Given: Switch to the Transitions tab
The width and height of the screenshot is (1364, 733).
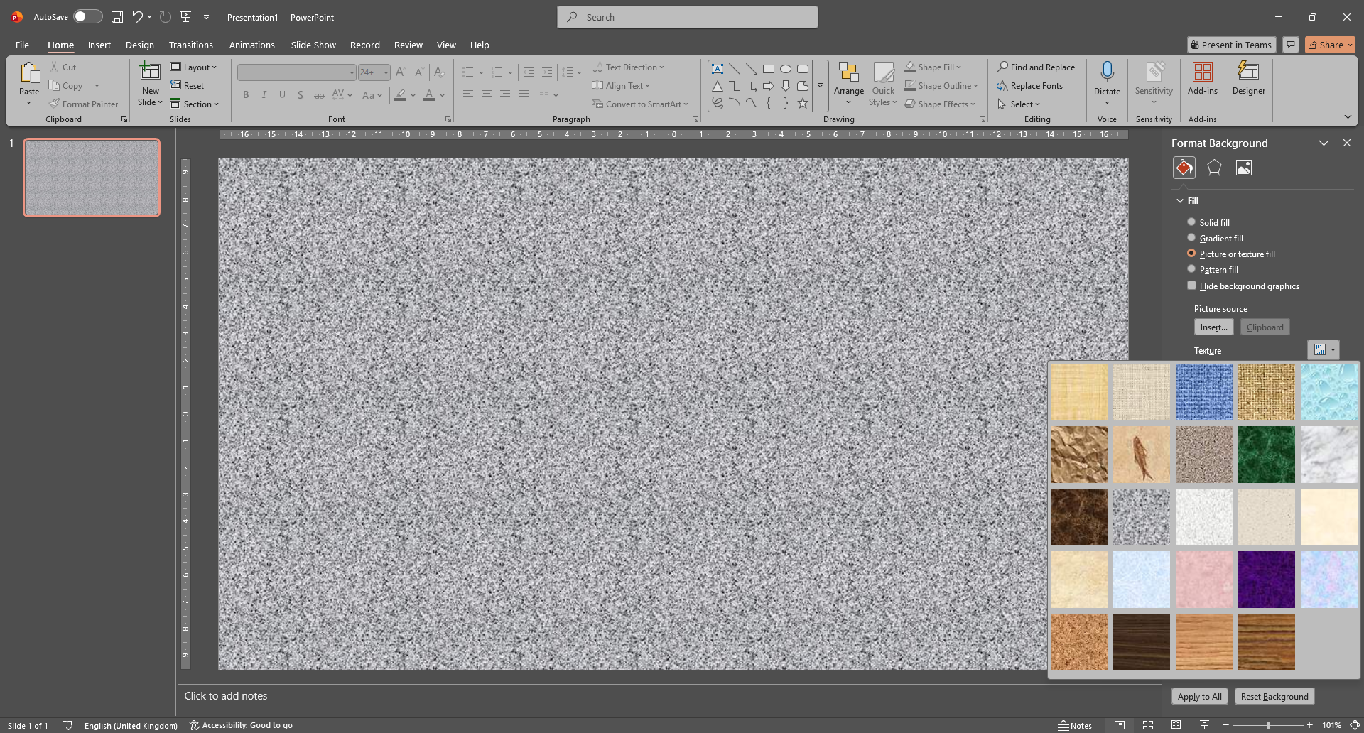Looking at the screenshot, I should click(x=191, y=45).
